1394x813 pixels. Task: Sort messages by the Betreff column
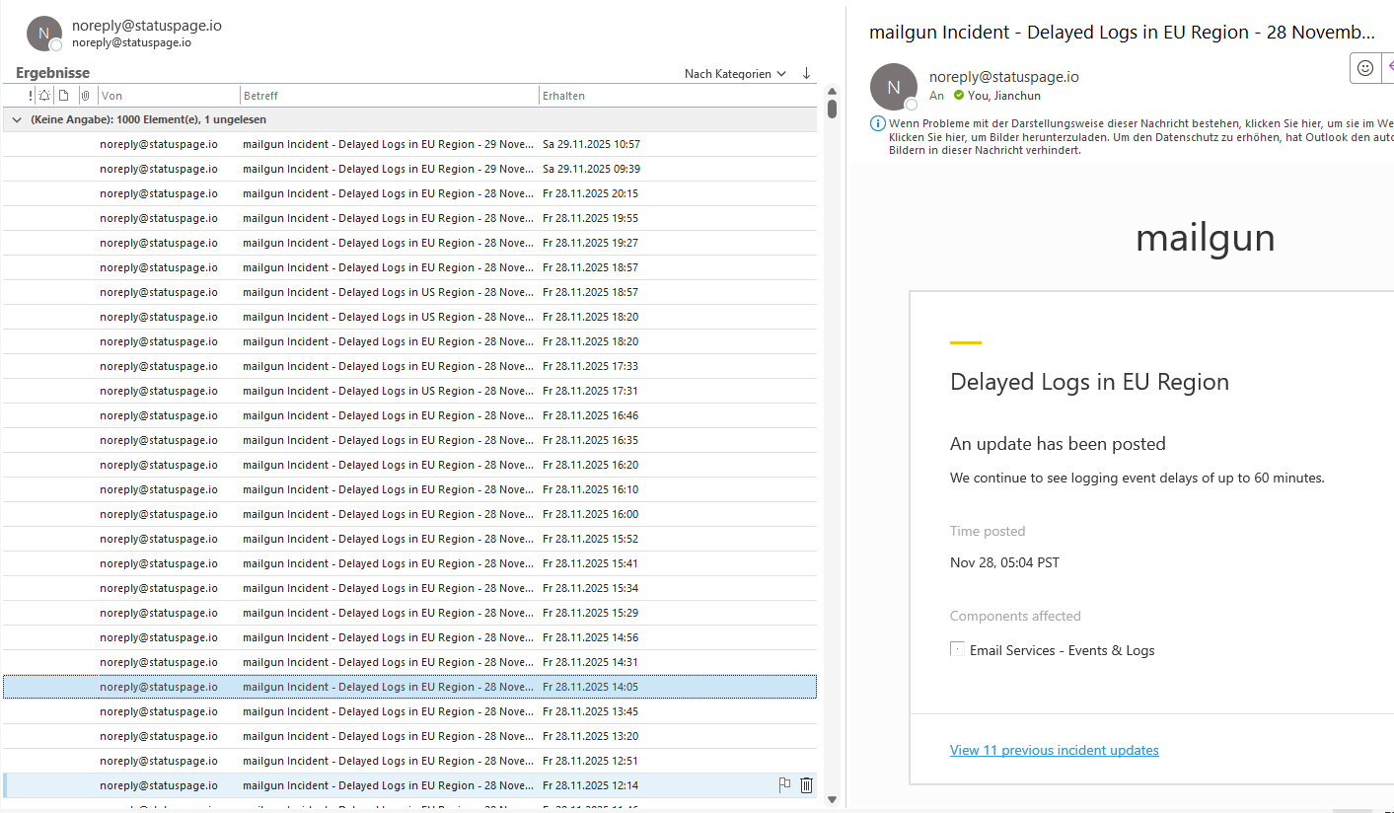(x=385, y=96)
